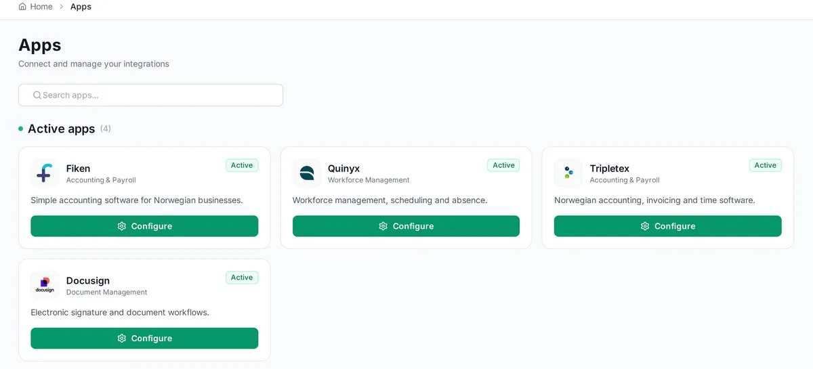
Task: Focus the Search apps input field
Action: click(150, 95)
